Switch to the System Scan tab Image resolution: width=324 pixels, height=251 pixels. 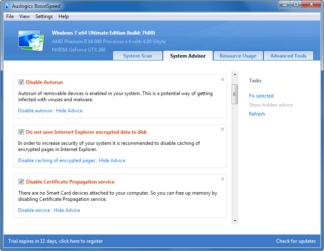138,56
